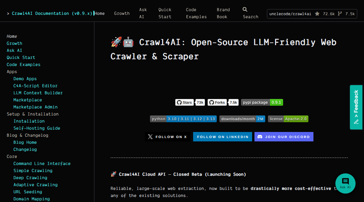
Task: Open Home in the sidebar
Action: [12, 36]
